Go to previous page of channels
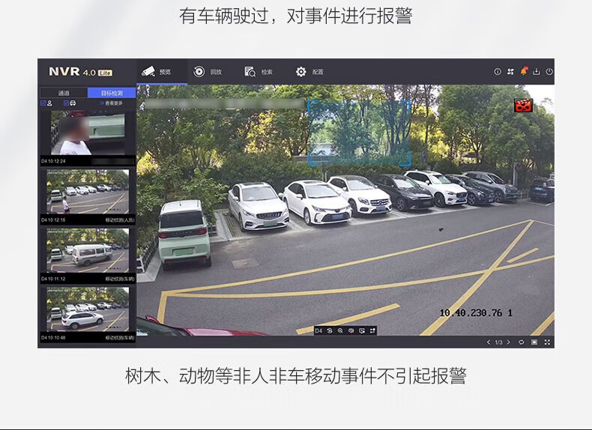The height and width of the screenshot is (430, 592). [489, 342]
